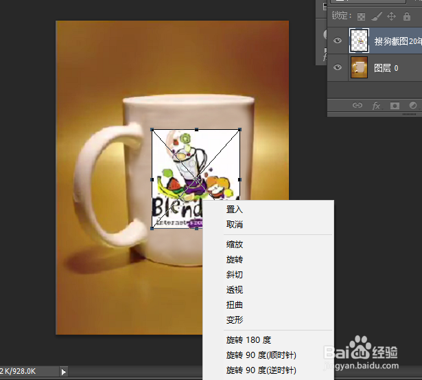
Task: Select 透视 from the transform menu
Action: pyautogui.click(x=235, y=290)
